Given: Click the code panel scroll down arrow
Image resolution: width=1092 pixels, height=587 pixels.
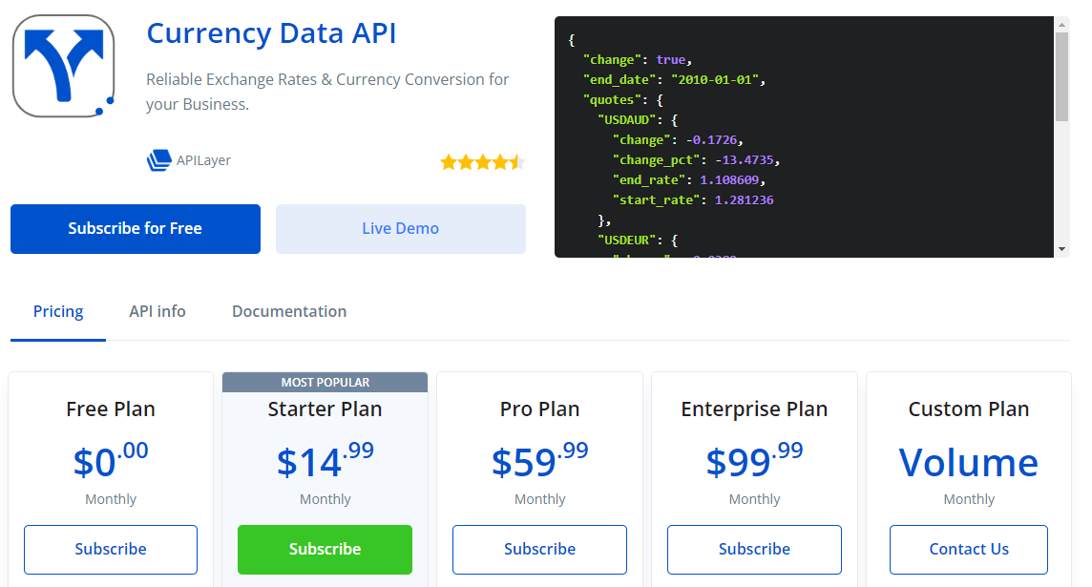Looking at the screenshot, I should [x=1061, y=248].
